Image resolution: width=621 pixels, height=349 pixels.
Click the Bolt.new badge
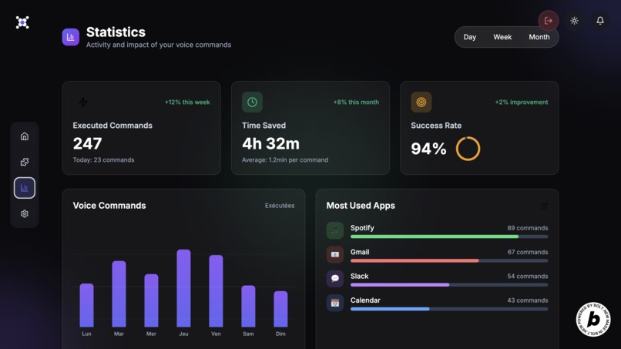(x=593, y=319)
